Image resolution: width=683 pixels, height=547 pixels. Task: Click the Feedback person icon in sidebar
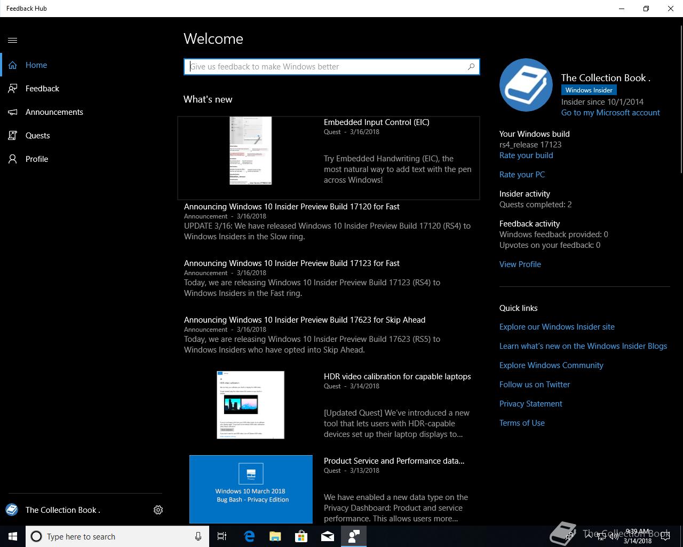pos(13,89)
